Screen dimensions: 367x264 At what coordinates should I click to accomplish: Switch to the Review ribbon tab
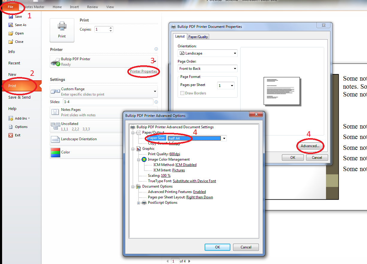click(x=93, y=7)
